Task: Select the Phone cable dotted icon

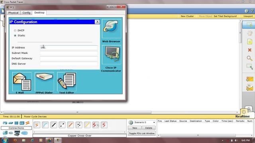Action: (79, 125)
